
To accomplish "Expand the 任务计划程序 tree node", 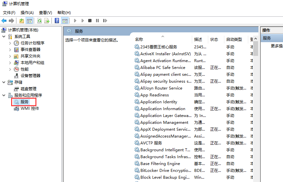I will pyautogui.click(x=10, y=43).
